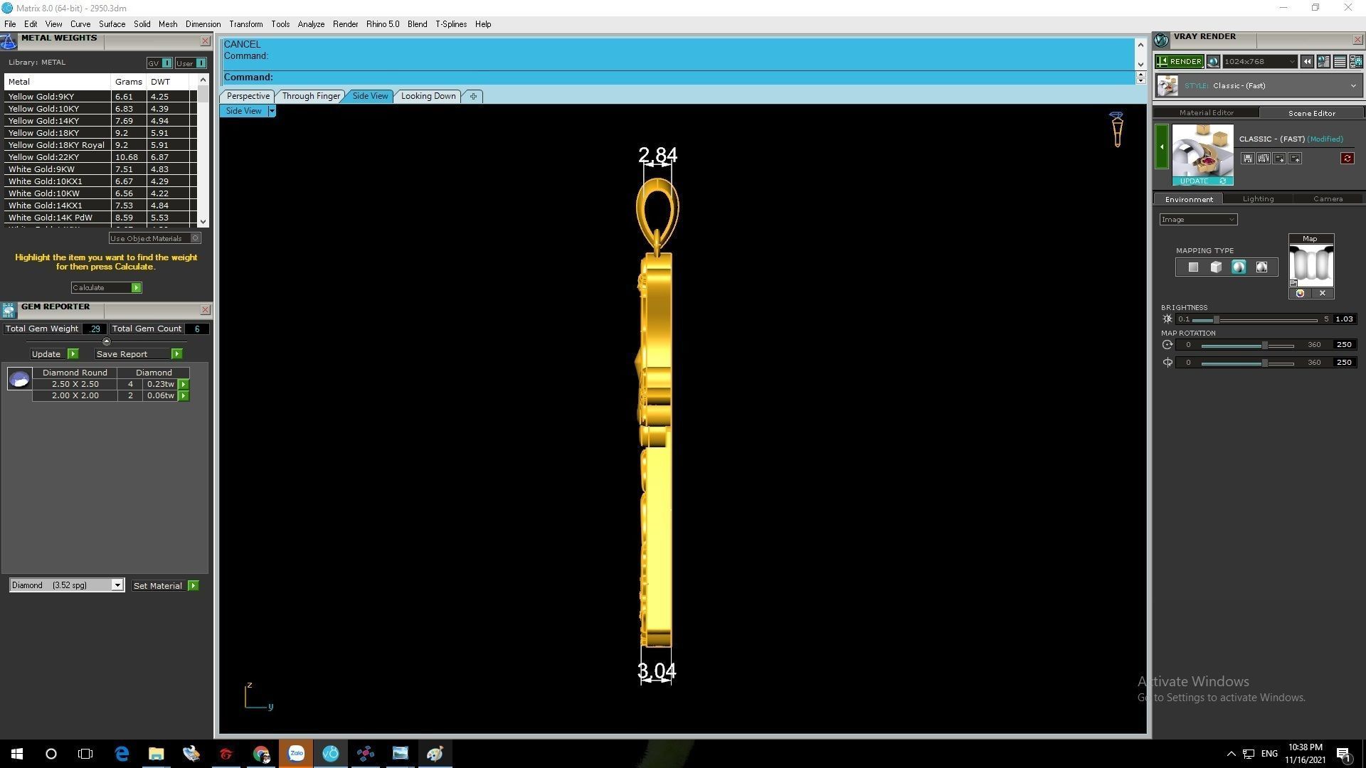This screenshot has width=1366, height=768.
Task: Click the import scene folder icon
Action: point(1279,159)
